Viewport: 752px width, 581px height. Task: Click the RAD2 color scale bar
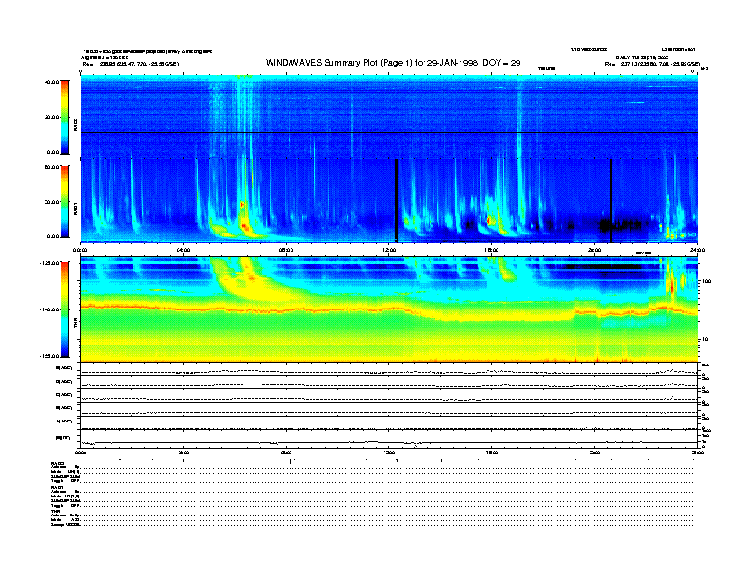65,117
